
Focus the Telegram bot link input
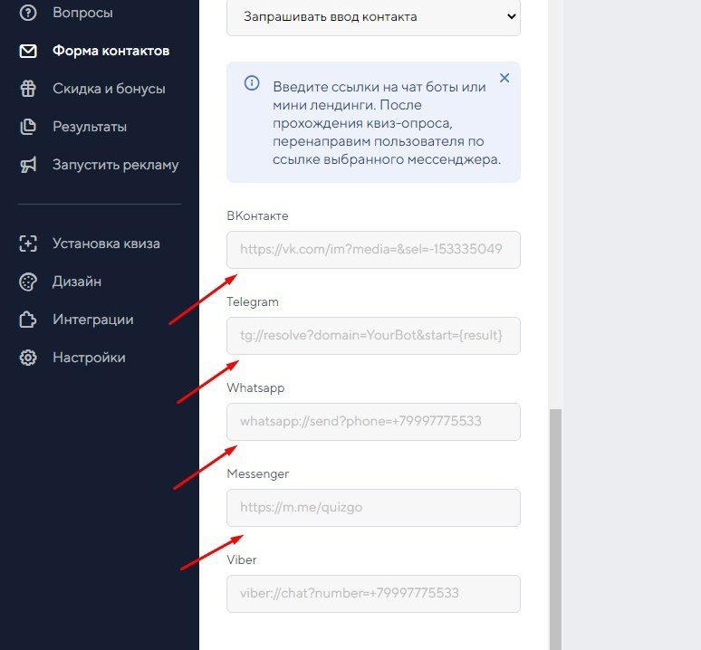(373, 336)
